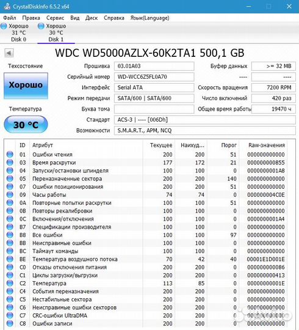
Task: Click the Disk 0 blue status orb
Action: pos(4,26)
